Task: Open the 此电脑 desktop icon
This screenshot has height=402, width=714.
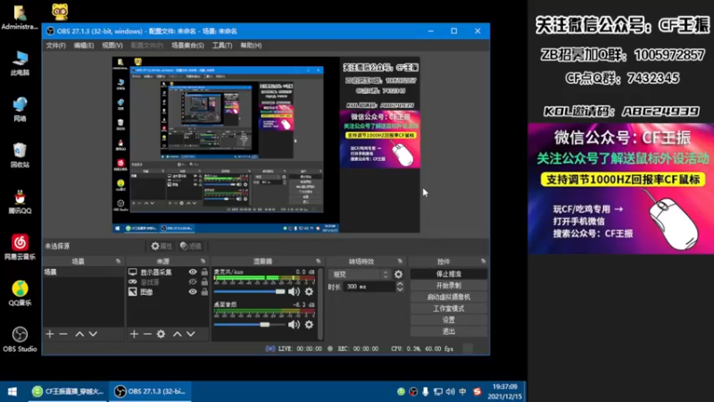Action: pos(20,63)
